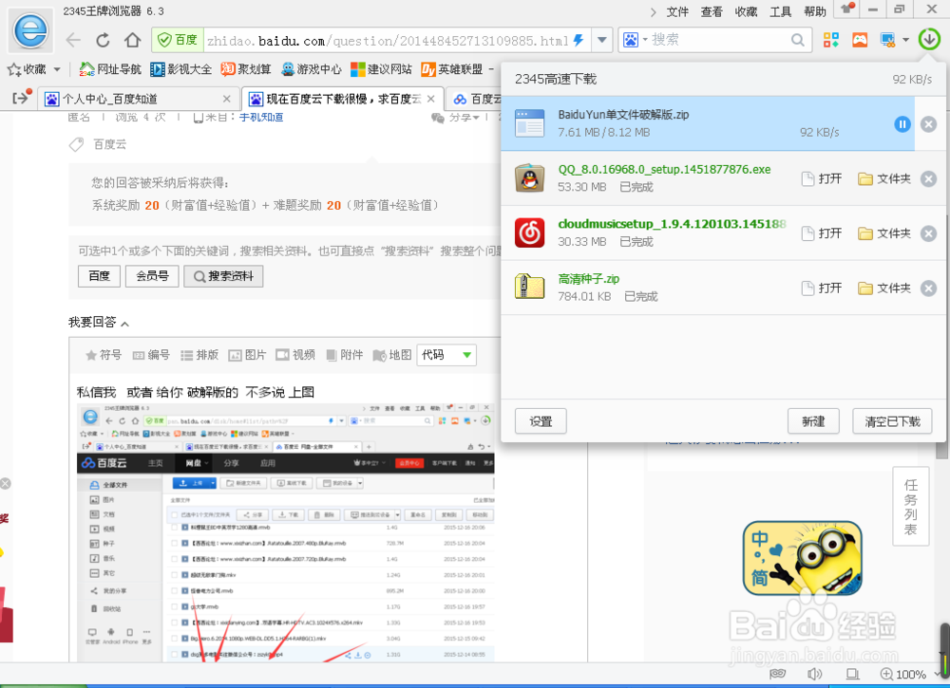
Task: Remove BaiduYun单文件破解版.zip from download list
Action: coord(928,124)
